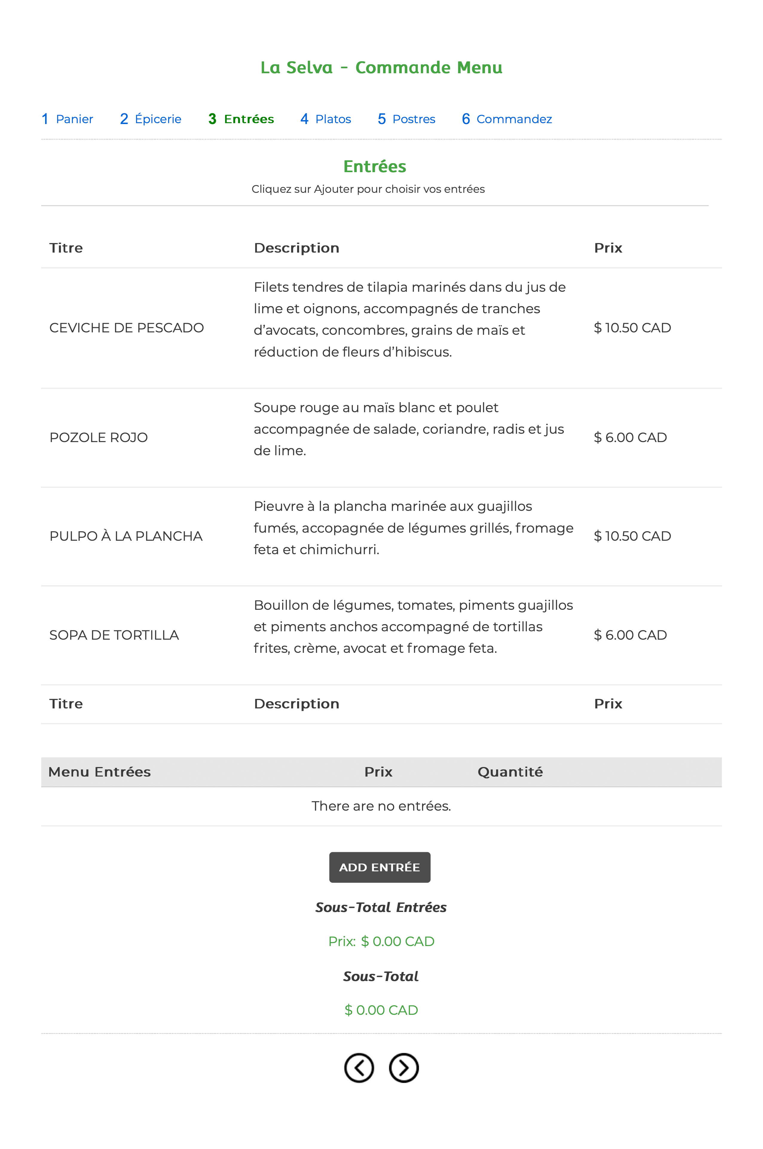This screenshot has height=1149, width=763.
Task: Sort by the top Prix column header
Action: click(608, 248)
